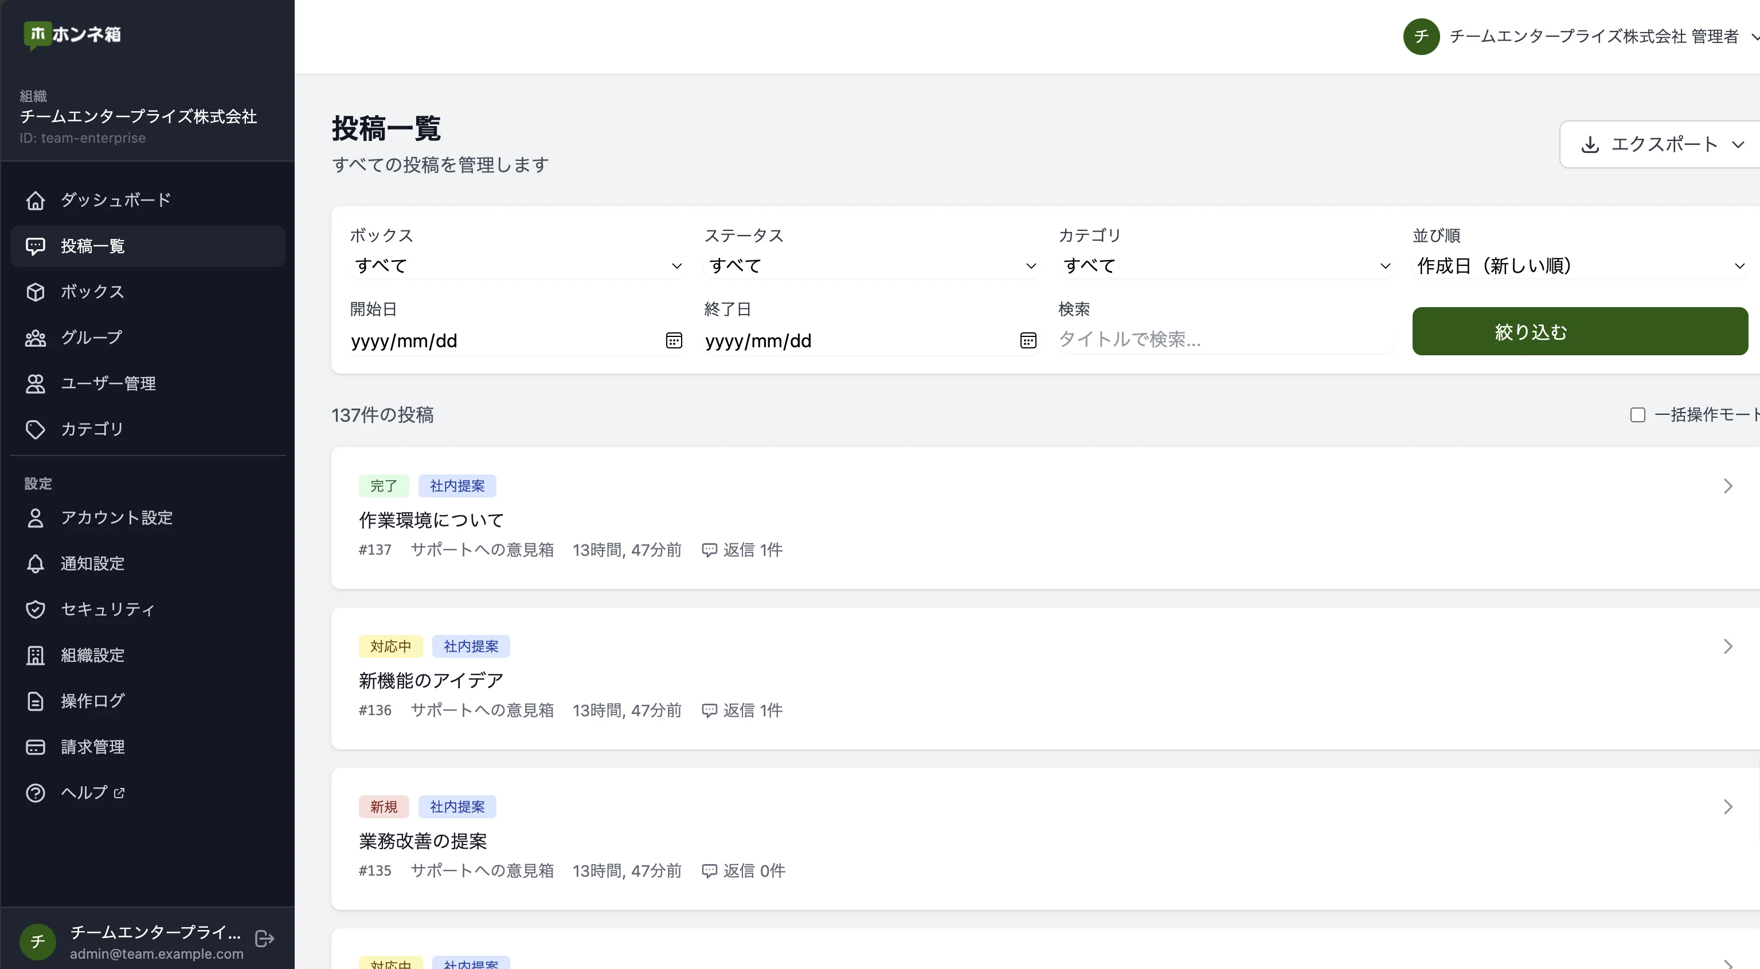The width and height of the screenshot is (1760, 969).
Task: Click the logout icon near admin@team.example.com
Action: [264, 938]
